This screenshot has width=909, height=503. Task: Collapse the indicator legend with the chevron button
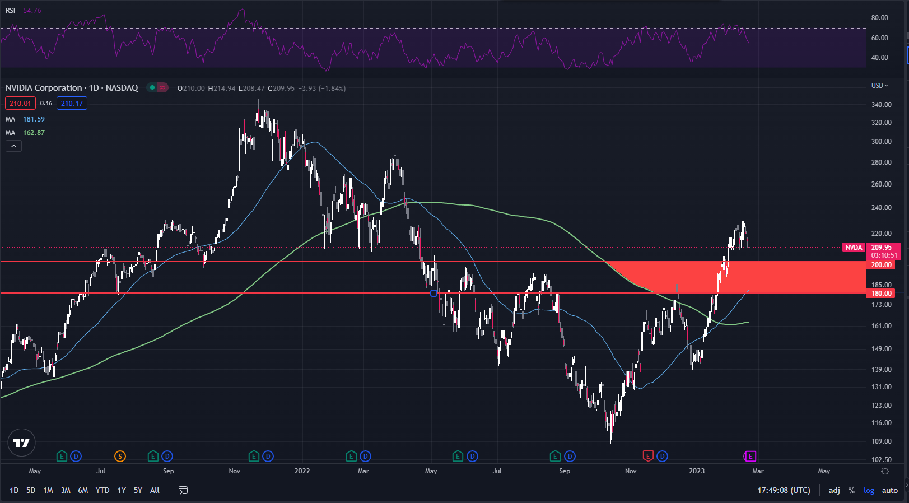coord(13,146)
